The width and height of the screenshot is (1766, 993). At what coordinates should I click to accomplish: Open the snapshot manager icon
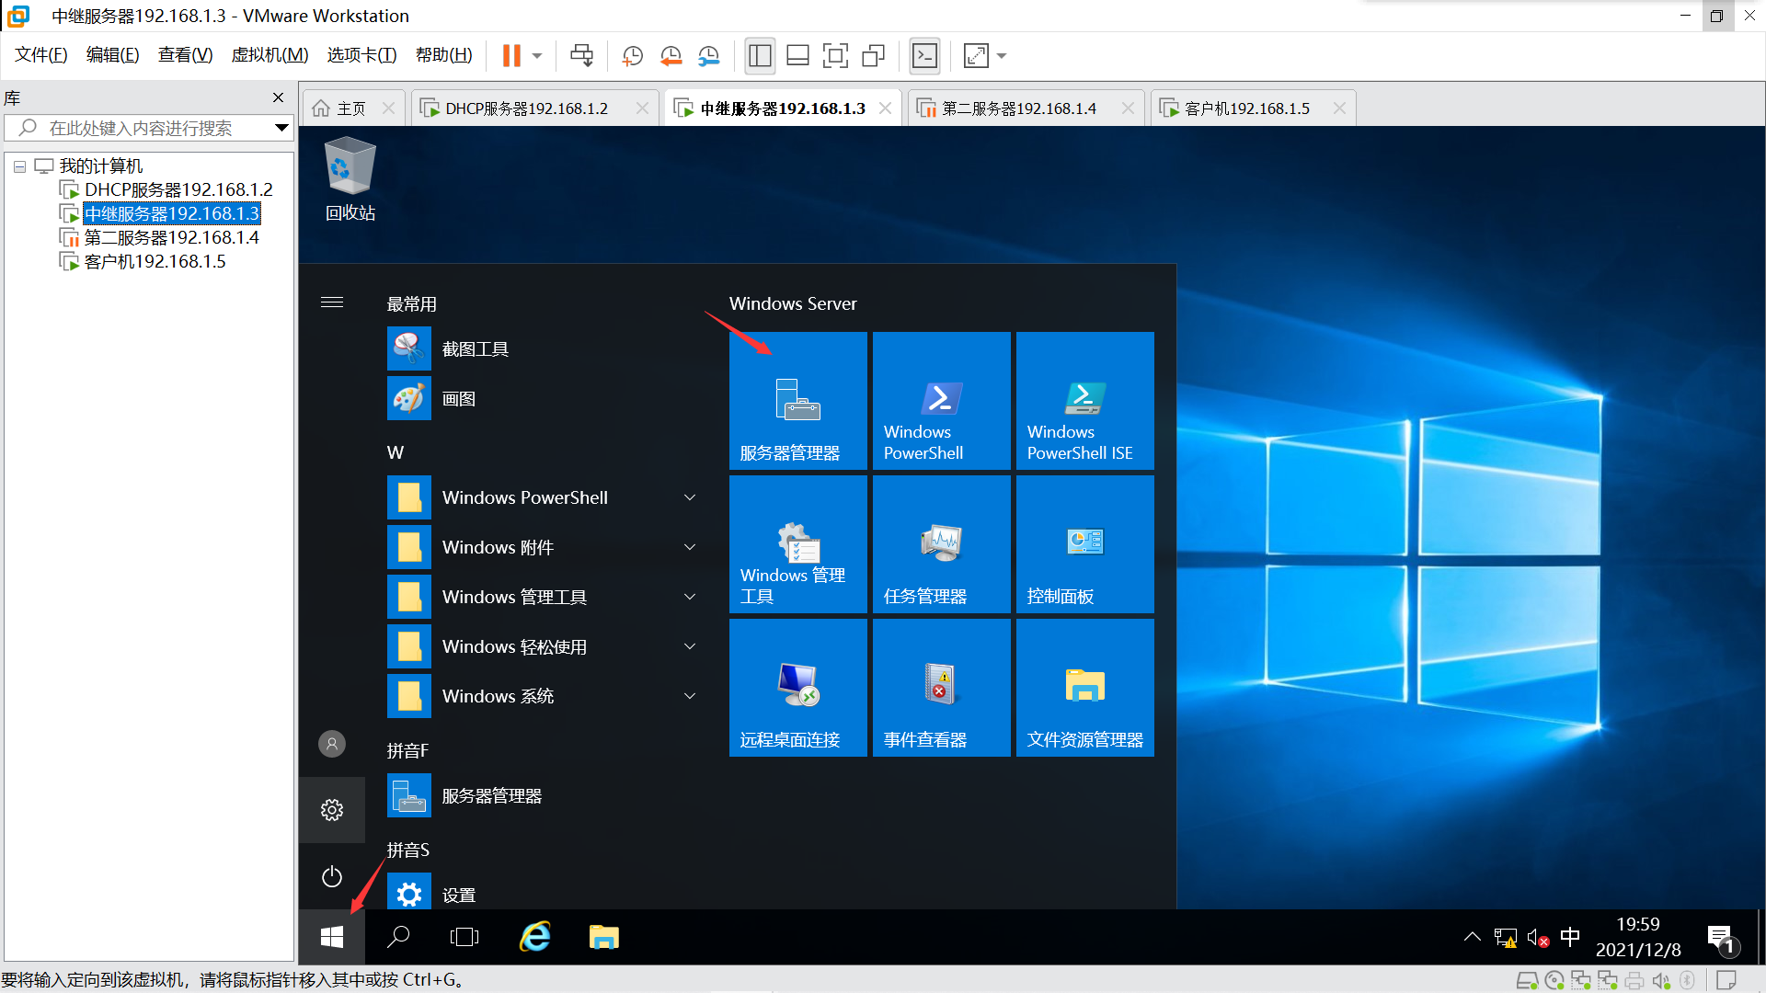pos(708,56)
